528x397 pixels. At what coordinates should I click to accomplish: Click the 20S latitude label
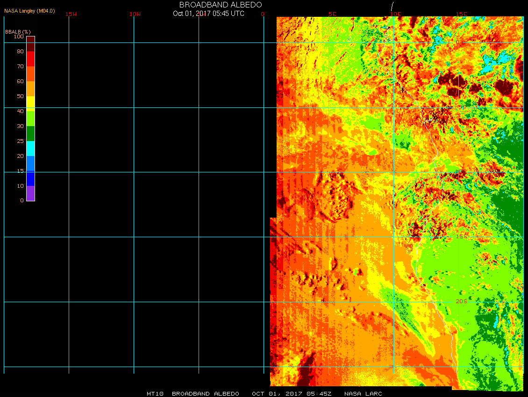[x=462, y=301]
